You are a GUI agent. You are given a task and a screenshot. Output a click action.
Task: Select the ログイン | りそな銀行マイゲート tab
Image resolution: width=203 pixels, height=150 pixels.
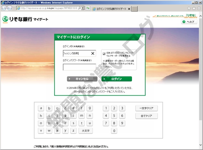coord(111,9)
